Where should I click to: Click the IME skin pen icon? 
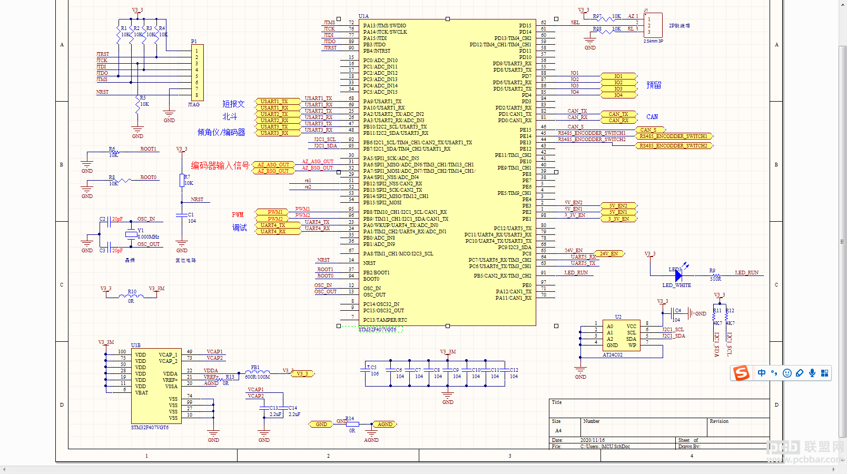point(800,373)
